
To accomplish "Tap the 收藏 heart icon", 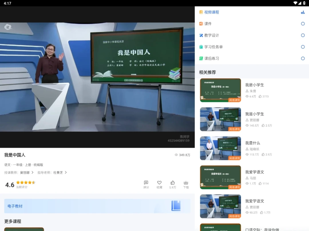I will coord(159,183).
